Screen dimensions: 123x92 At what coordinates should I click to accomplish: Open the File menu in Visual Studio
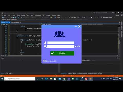(2, 15)
